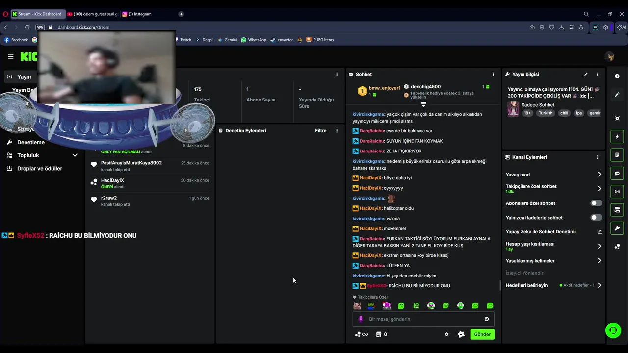
Task: Open the Twitch bookmark
Action: tap(182, 40)
